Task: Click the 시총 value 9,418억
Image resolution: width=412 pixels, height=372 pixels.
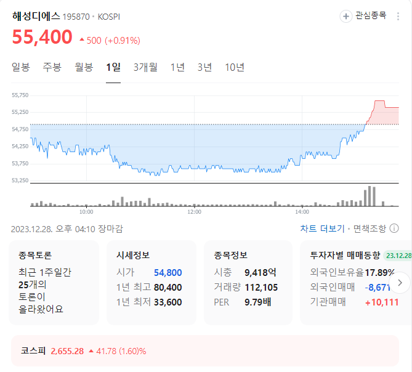Action: pos(261,272)
